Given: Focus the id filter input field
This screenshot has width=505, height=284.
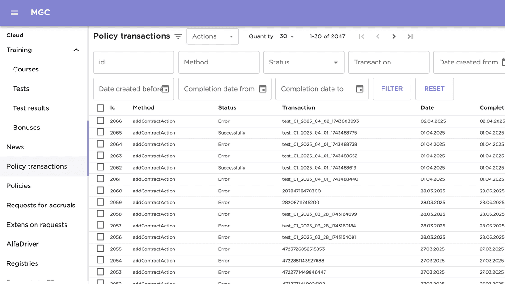Looking at the screenshot, I should point(133,63).
